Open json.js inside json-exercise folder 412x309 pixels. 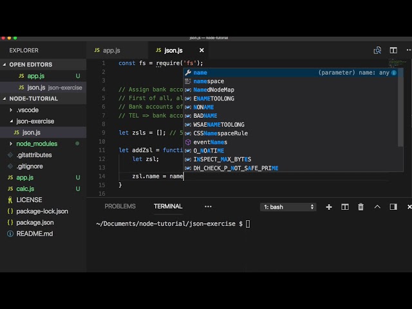pyautogui.click(x=43, y=133)
